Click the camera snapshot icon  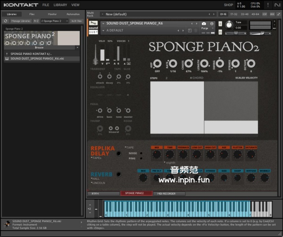point(204,24)
